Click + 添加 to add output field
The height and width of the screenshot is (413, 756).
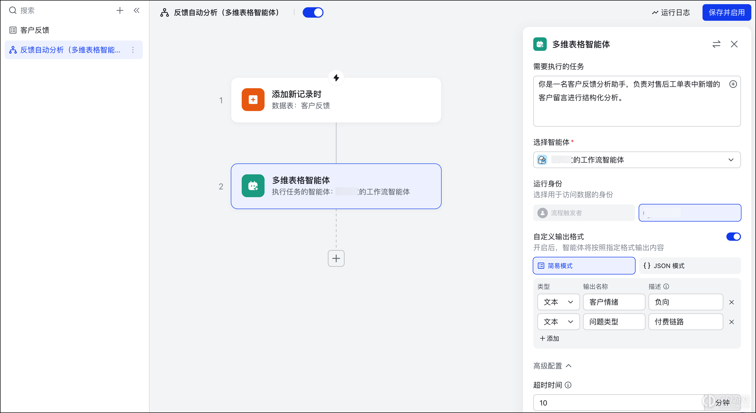click(x=549, y=339)
